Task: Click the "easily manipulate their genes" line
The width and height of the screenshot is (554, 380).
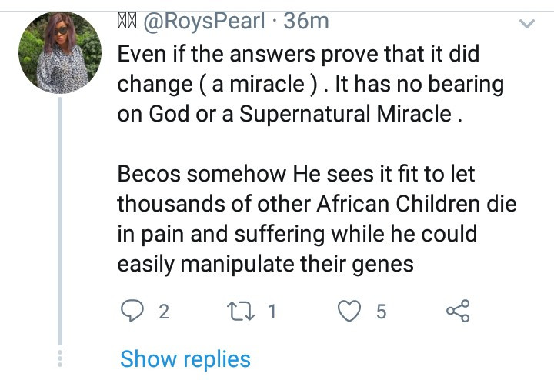Action: 265,263
